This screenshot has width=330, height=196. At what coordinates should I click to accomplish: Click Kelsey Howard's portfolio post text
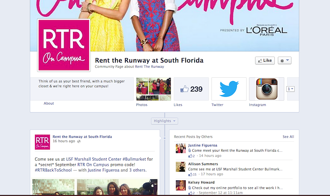click(x=237, y=188)
